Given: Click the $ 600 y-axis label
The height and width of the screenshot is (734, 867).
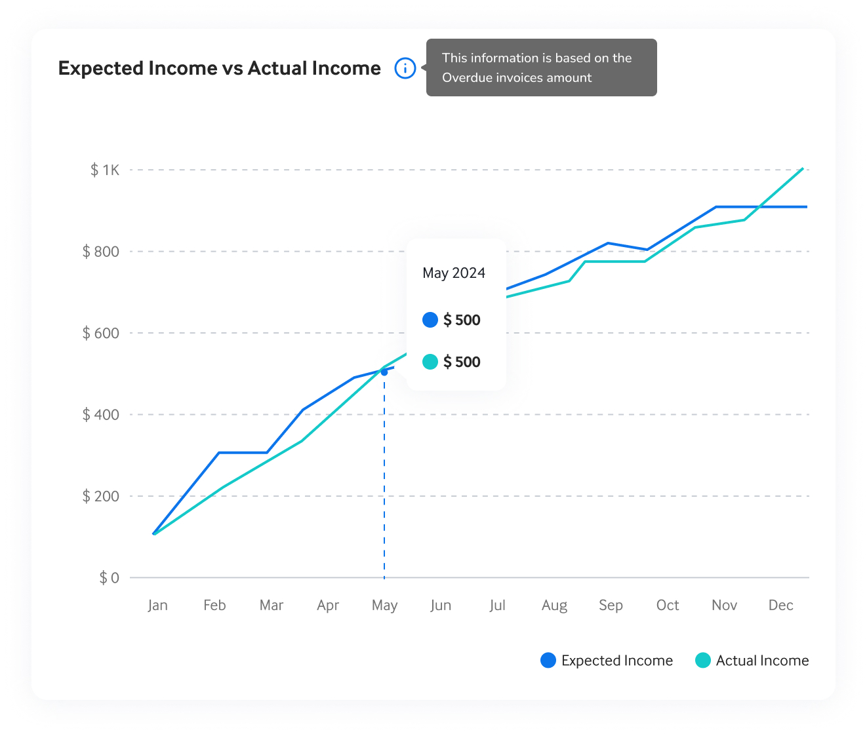Looking at the screenshot, I should pos(101,333).
